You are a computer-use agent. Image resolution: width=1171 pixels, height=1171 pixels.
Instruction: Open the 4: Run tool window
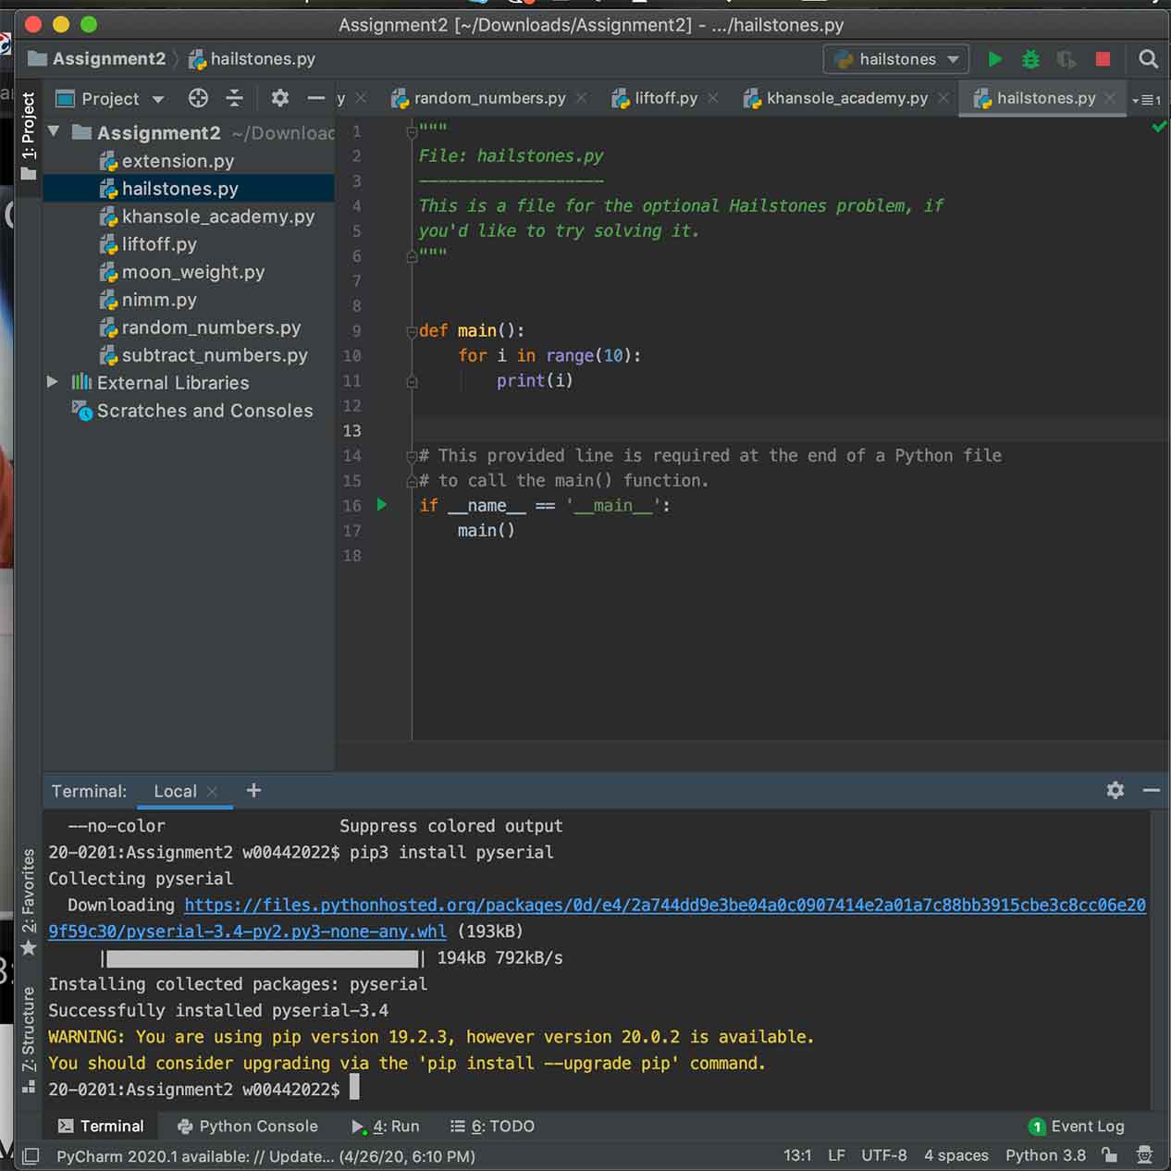386,1126
